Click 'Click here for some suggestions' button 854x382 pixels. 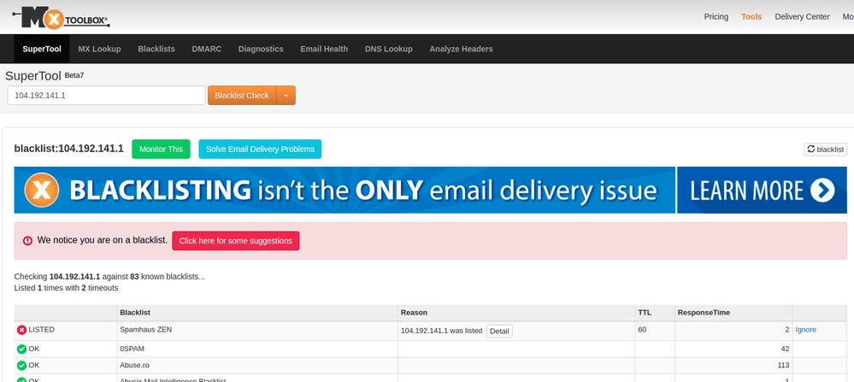(x=236, y=240)
